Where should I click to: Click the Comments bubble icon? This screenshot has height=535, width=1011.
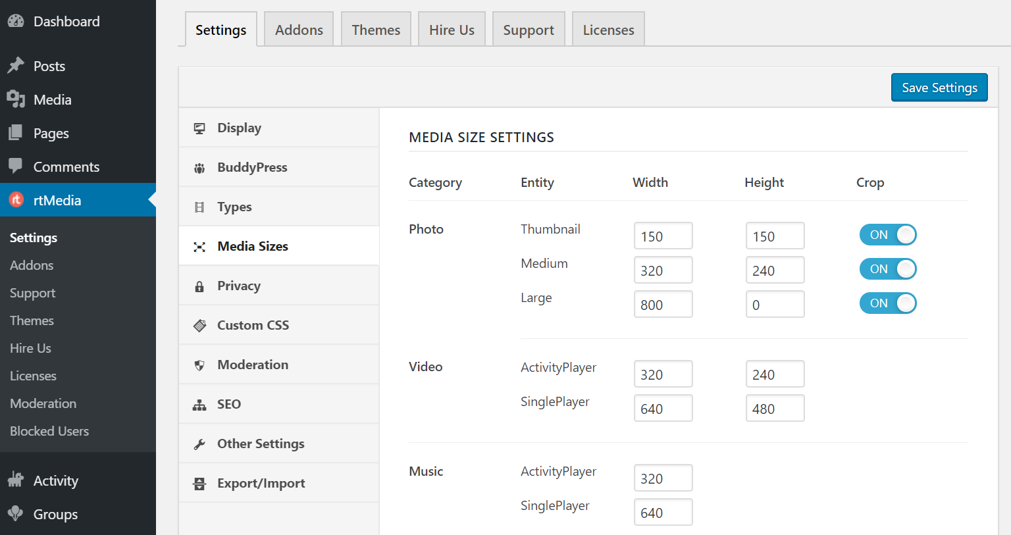[16, 166]
